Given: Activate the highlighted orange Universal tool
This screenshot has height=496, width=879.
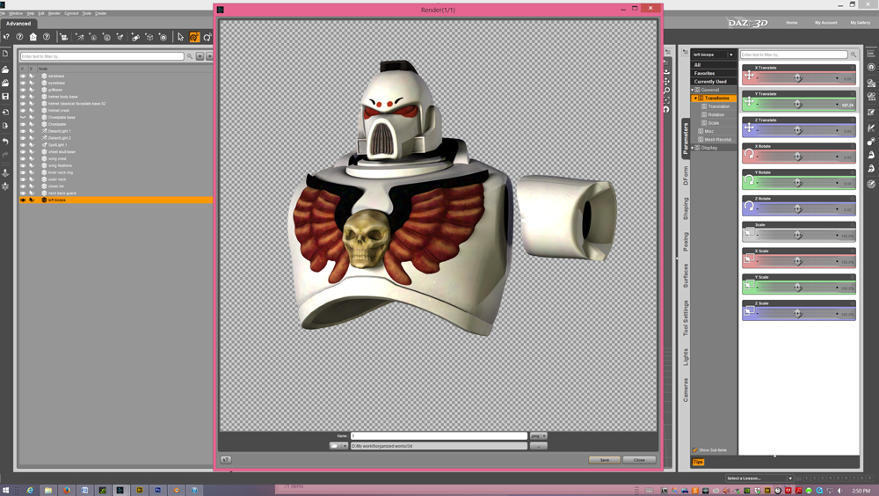Looking at the screenshot, I should (194, 37).
